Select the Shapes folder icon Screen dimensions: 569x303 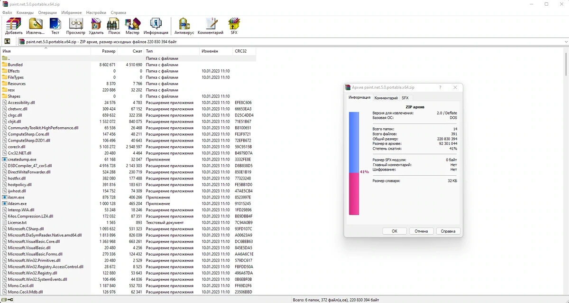[x=5, y=96]
